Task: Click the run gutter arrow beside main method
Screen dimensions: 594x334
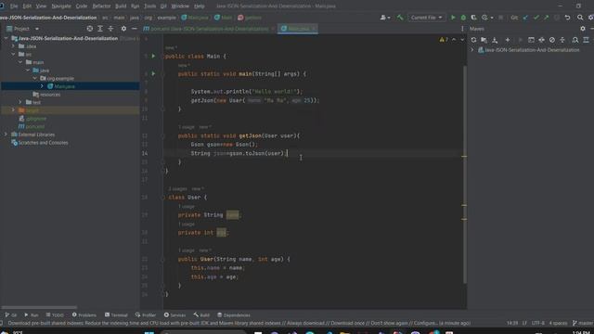Action: 153,73
